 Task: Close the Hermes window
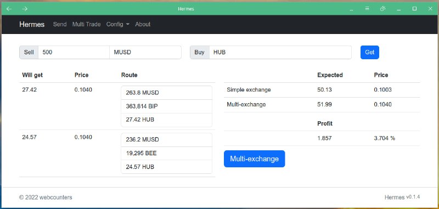coord(430,9)
